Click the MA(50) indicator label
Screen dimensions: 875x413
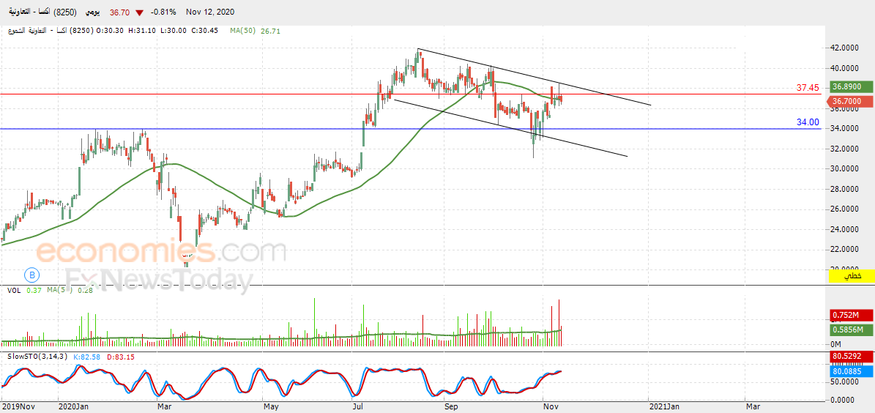pos(243,31)
